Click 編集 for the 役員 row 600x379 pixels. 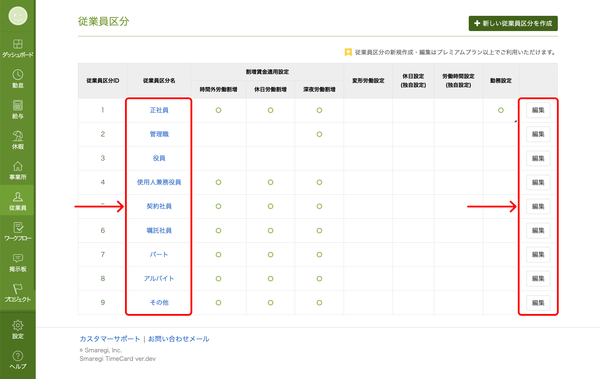click(x=538, y=158)
